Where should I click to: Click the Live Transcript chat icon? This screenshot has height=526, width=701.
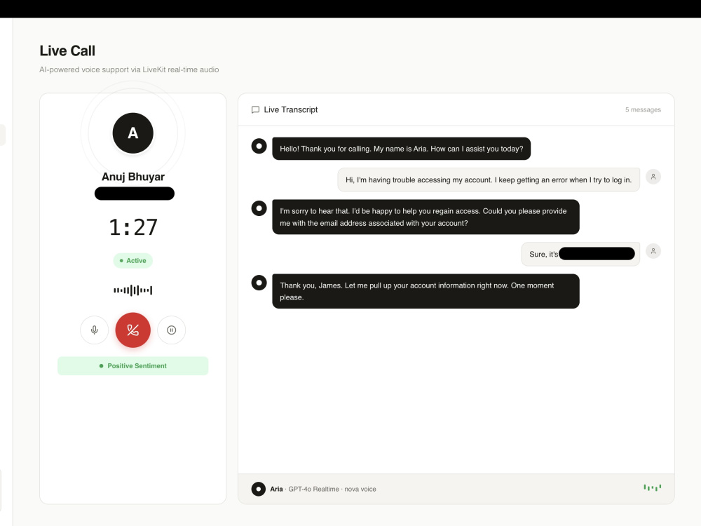pos(255,109)
